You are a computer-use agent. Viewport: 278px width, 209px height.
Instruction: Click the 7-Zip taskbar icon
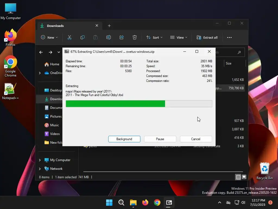click(x=169, y=202)
